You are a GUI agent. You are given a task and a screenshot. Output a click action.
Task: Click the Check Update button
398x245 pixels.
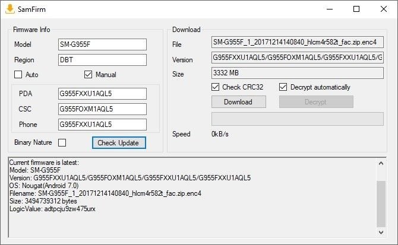pos(119,142)
